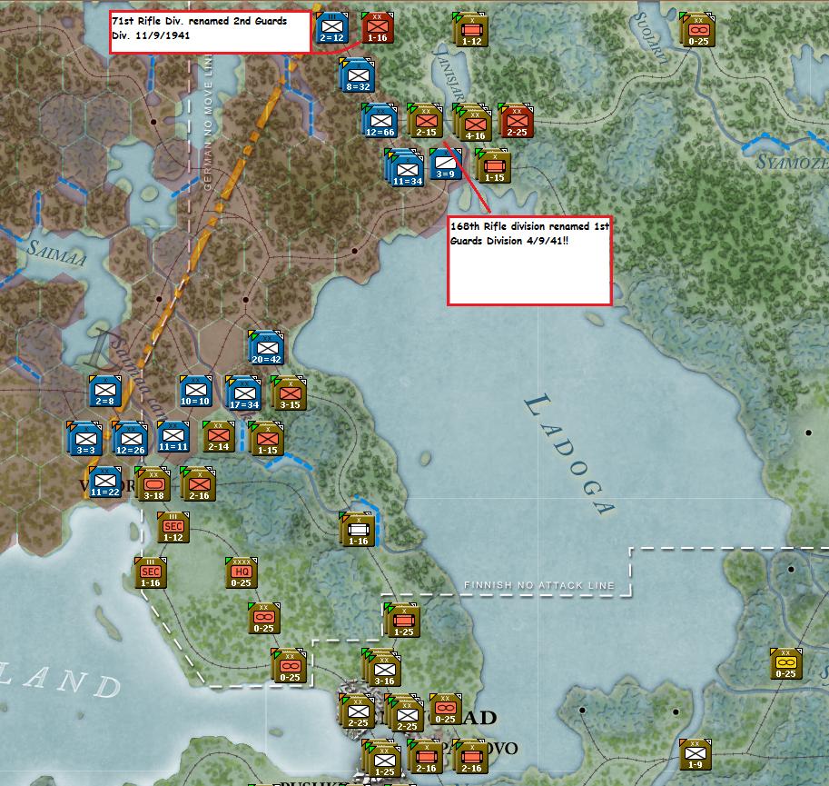Select the 3-18 Soviet armored counter
The image size is (829, 786).
(153, 484)
